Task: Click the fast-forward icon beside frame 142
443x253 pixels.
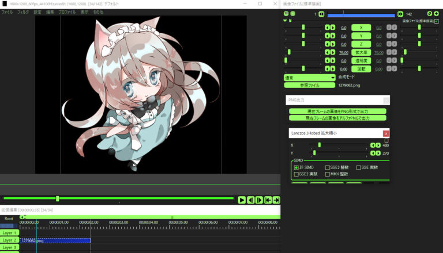Action: pyautogui.click(x=400, y=13)
